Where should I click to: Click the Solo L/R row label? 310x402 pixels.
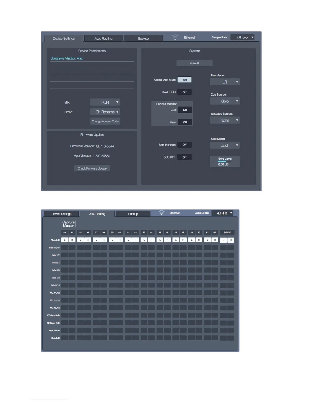[55, 338]
